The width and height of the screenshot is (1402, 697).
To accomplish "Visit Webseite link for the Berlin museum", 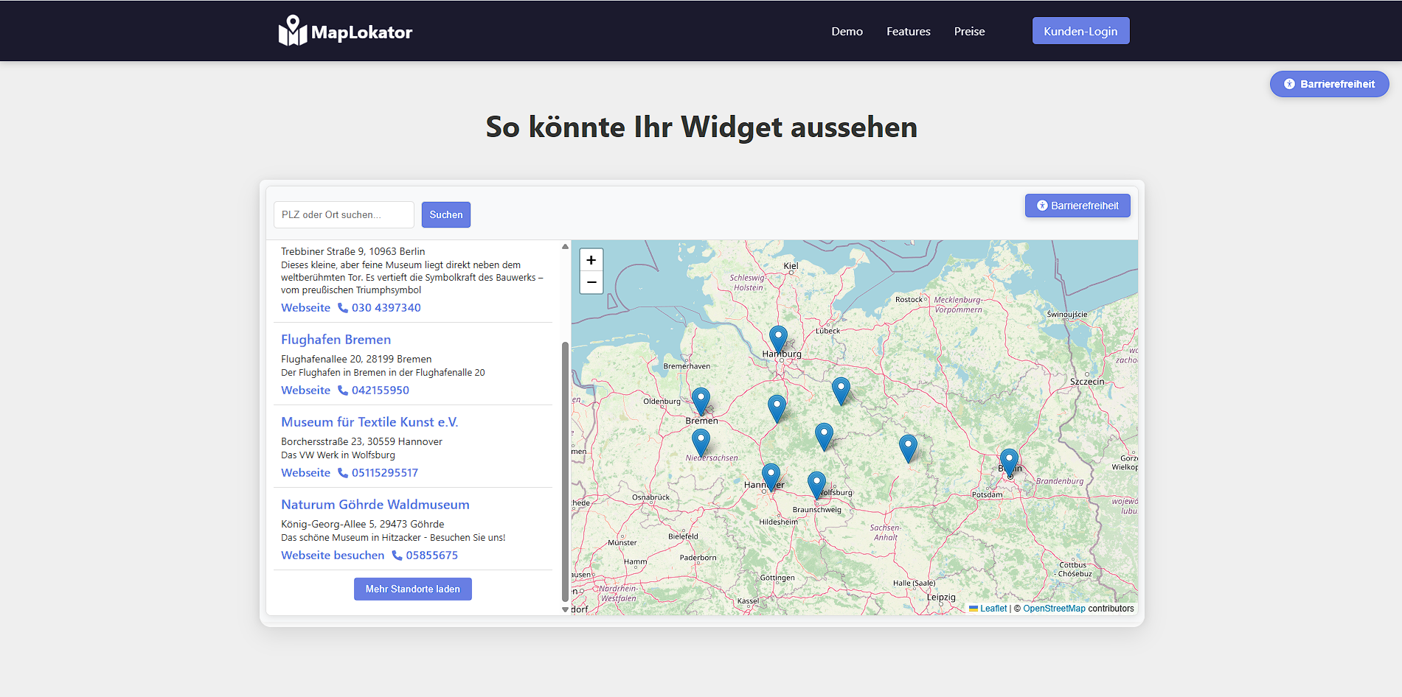I will pyautogui.click(x=305, y=308).
